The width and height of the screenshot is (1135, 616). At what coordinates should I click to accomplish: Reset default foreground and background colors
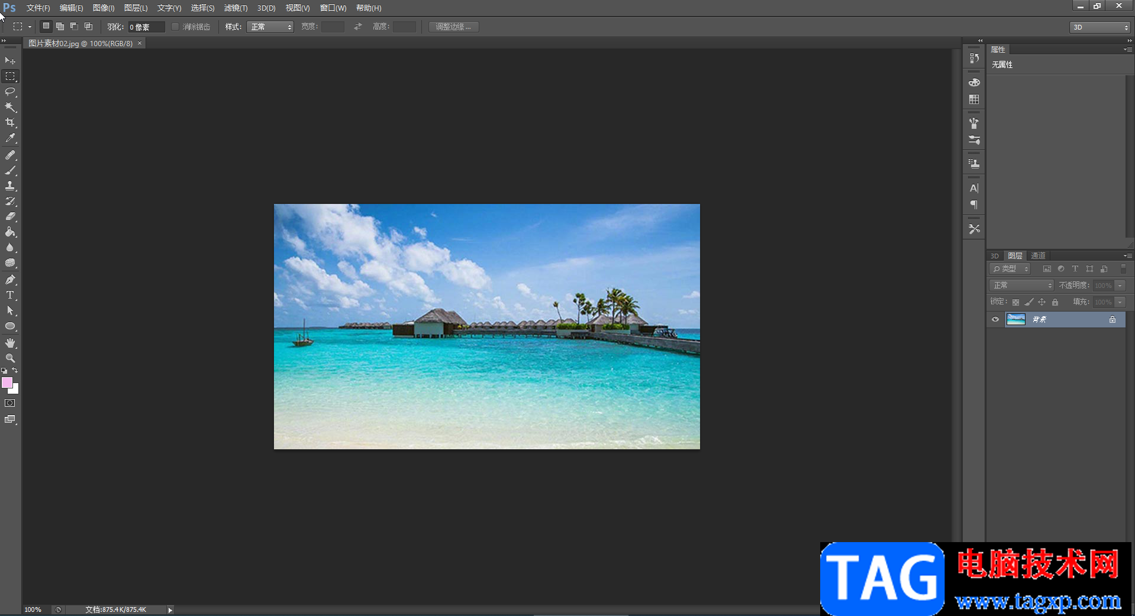coord(4,371)
